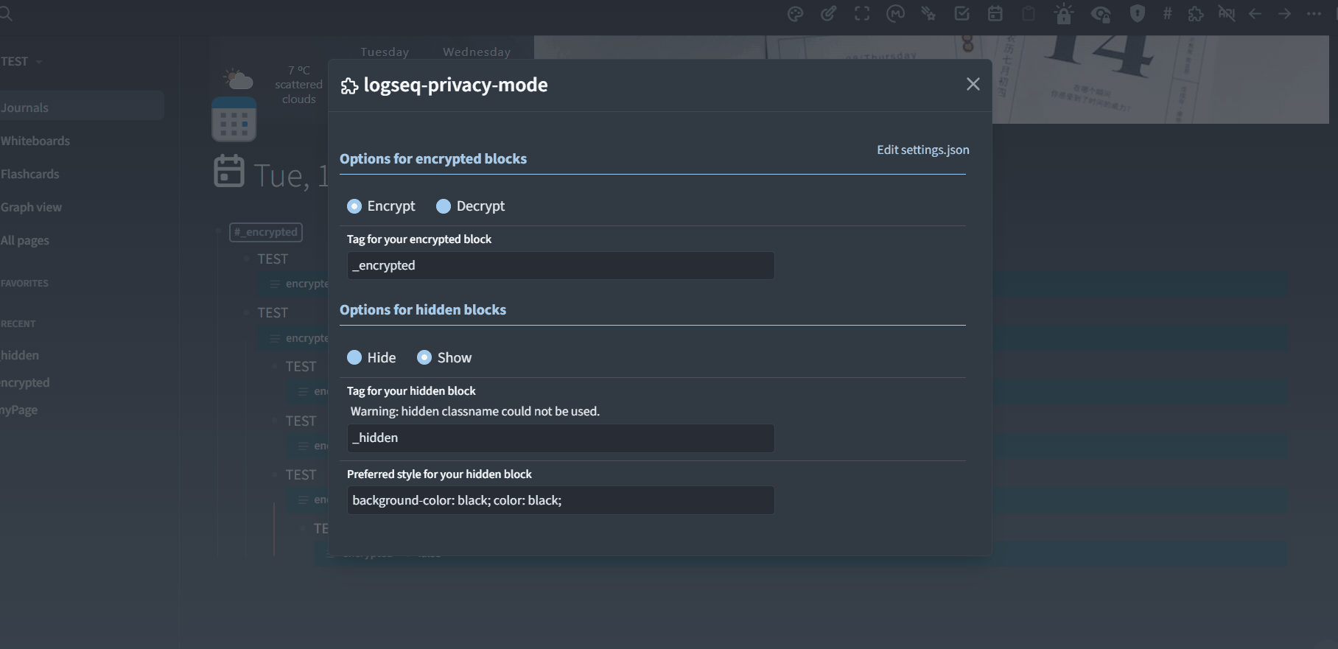Click the 'Tue,' journal date title
The height and width of the screenshot is (649, 1338).
click(x=291, y=175)
